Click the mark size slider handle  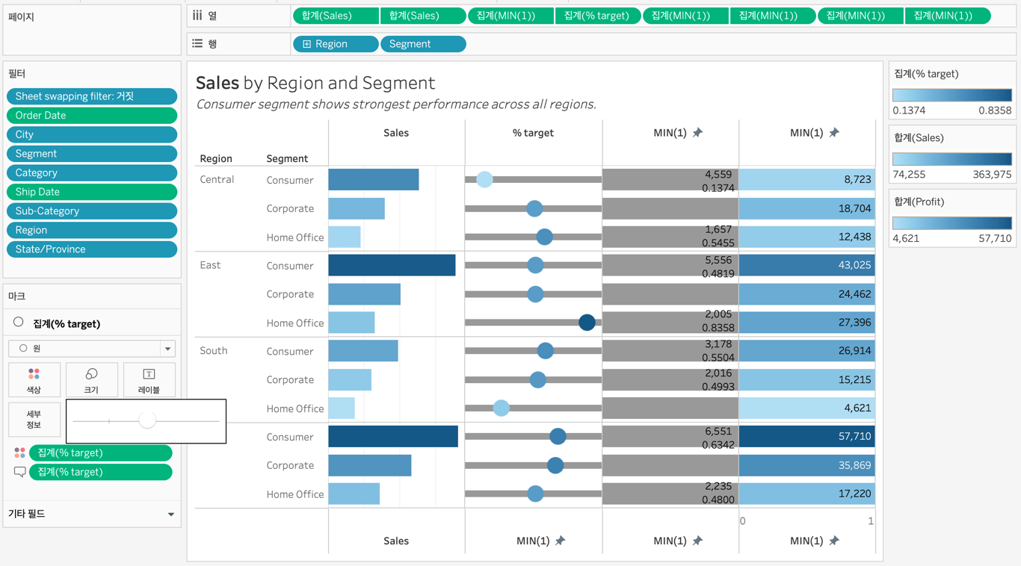tap(147, 420)
